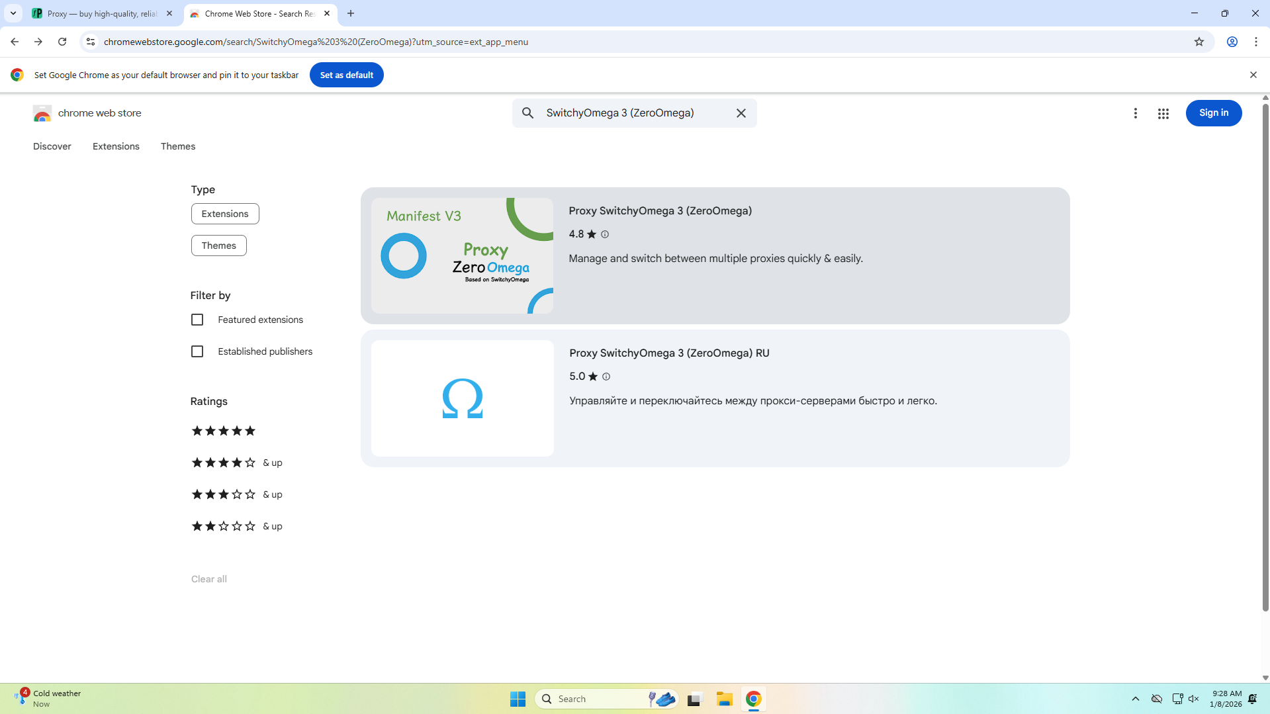Open the Themes tab in navigation
The height and width of the screenshot is (714, 1270).
(x=178, y=146)
